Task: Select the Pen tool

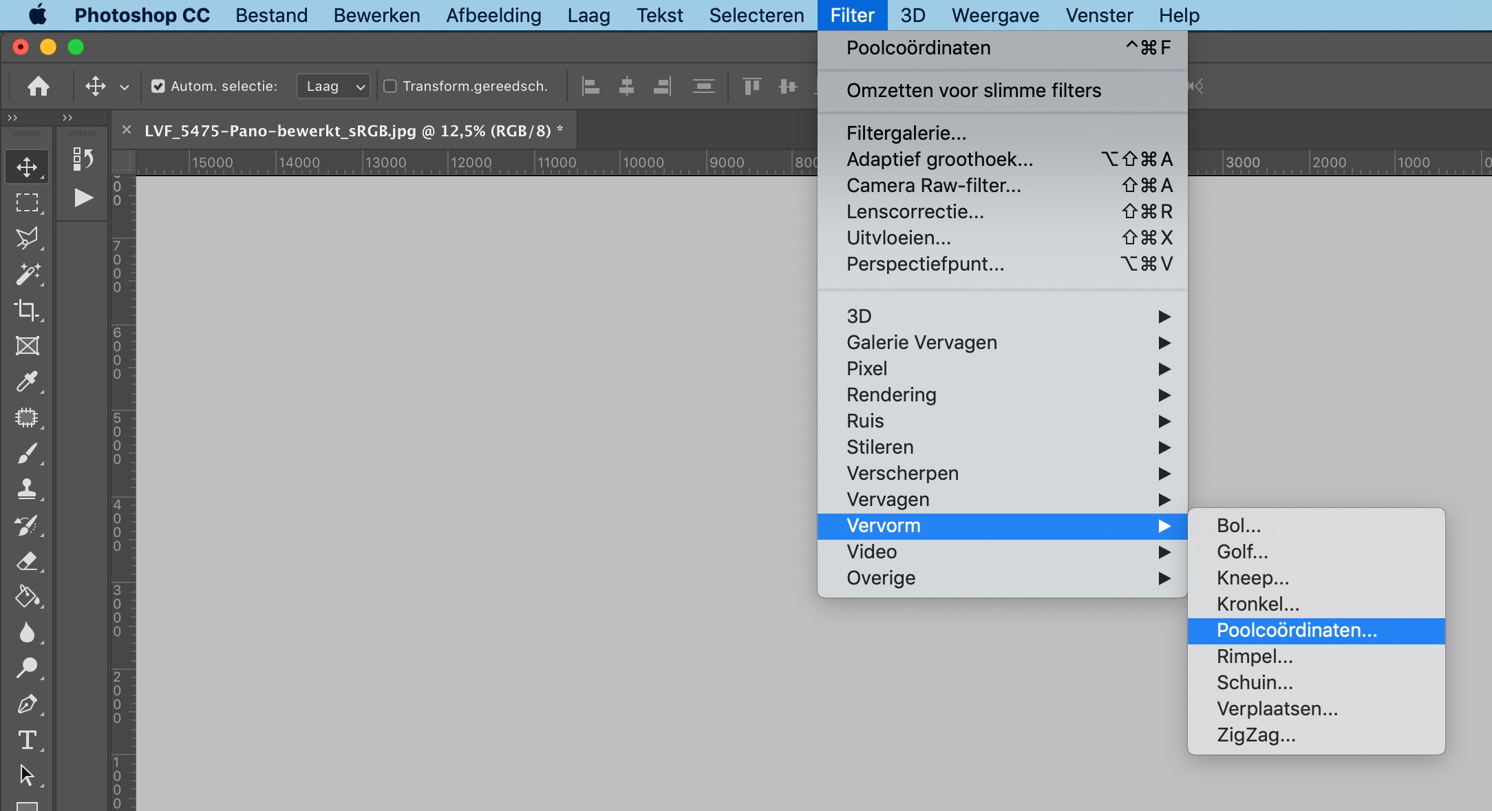Action: tap(27, 704)
